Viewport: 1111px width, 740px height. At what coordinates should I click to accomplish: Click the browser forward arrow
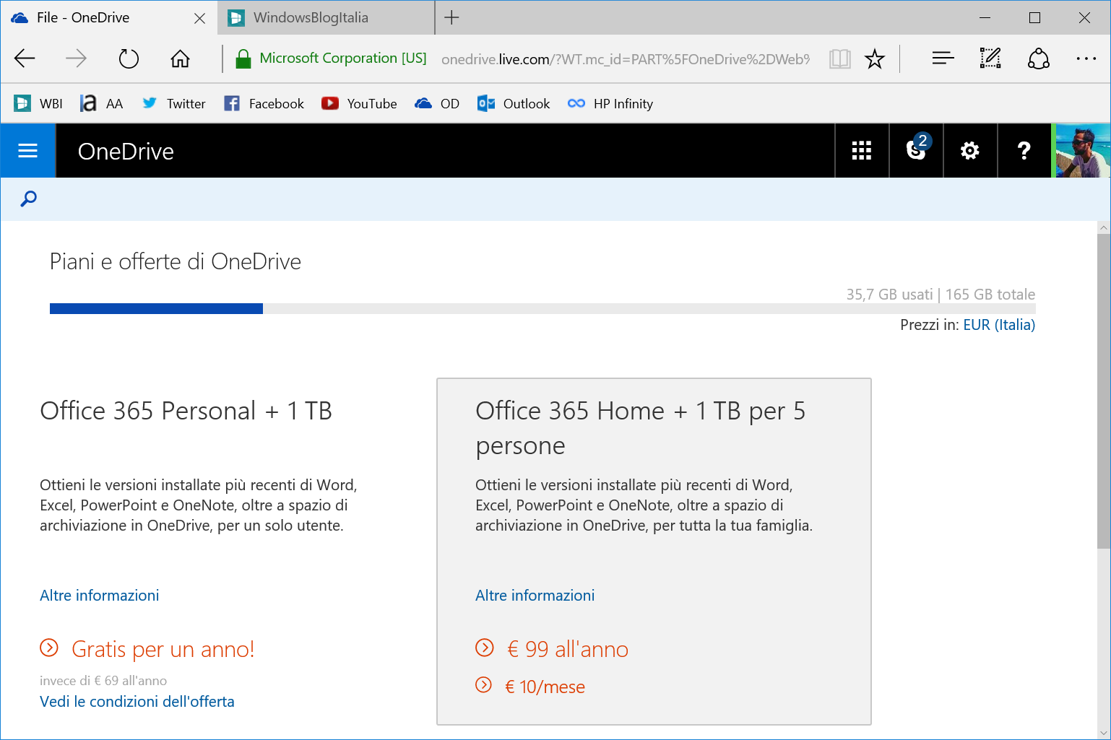[x=76, y=58]
